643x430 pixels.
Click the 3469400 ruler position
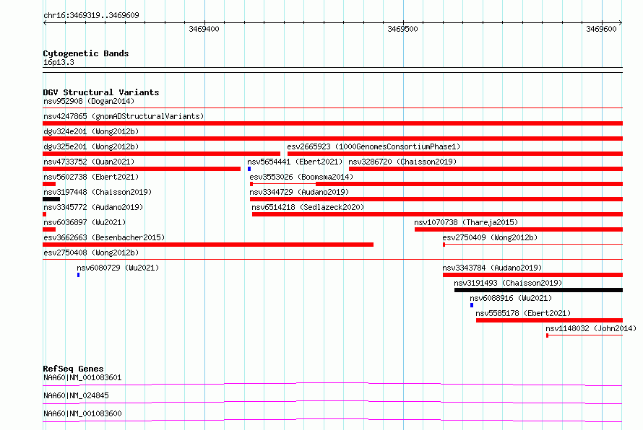point(204,29)
